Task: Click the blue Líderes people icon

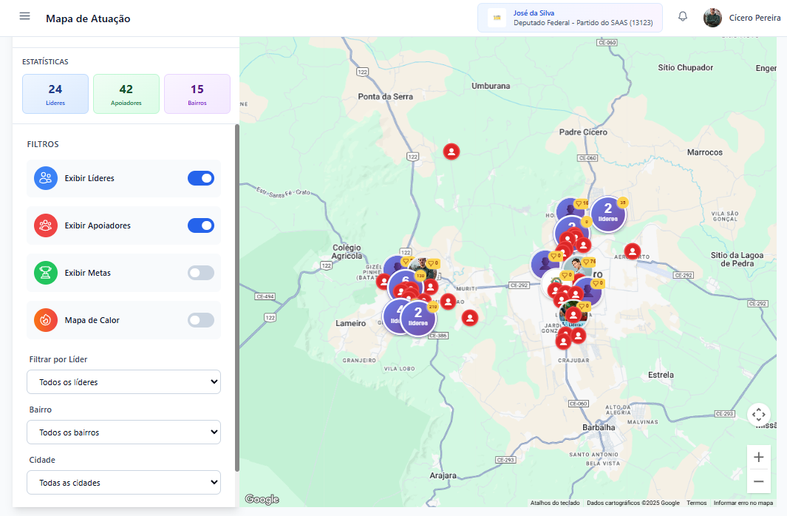Action: click(x=46, y=178)
